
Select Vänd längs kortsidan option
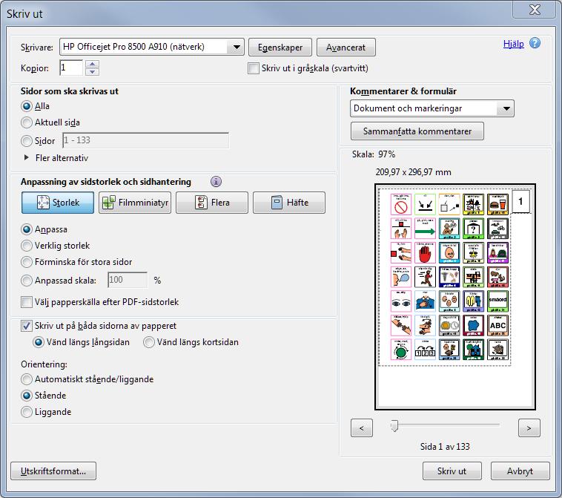click(149, 342)
